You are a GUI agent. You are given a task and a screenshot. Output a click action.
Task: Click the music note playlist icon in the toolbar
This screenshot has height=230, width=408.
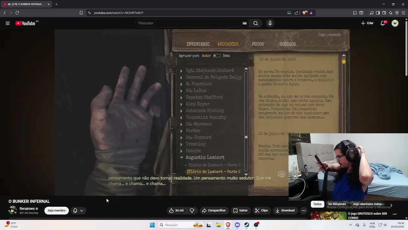371,13
